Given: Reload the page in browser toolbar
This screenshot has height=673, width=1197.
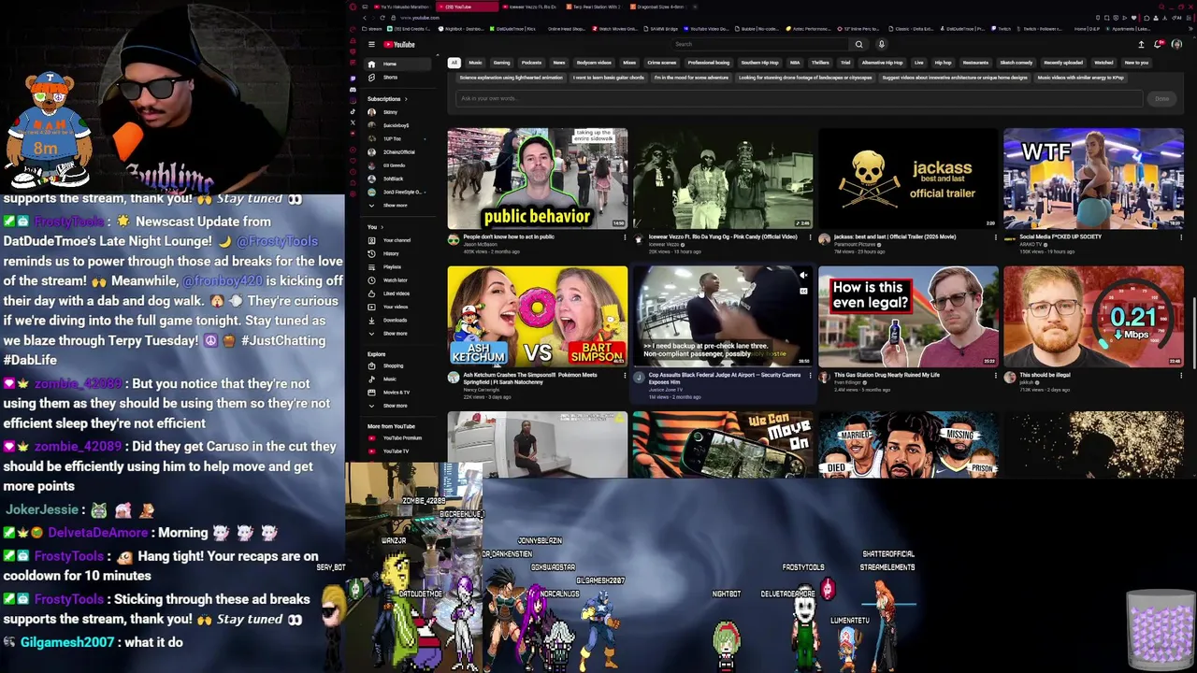Looking at the screenshot, I should point(382,18).
